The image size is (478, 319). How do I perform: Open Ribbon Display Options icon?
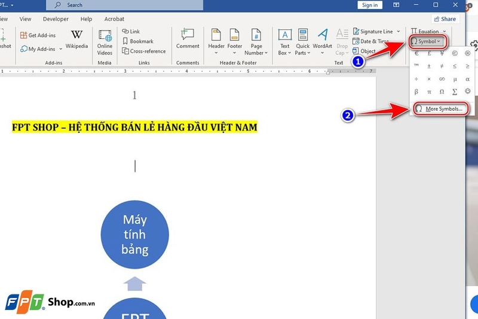pyautogui.click(x=396, y=5)
